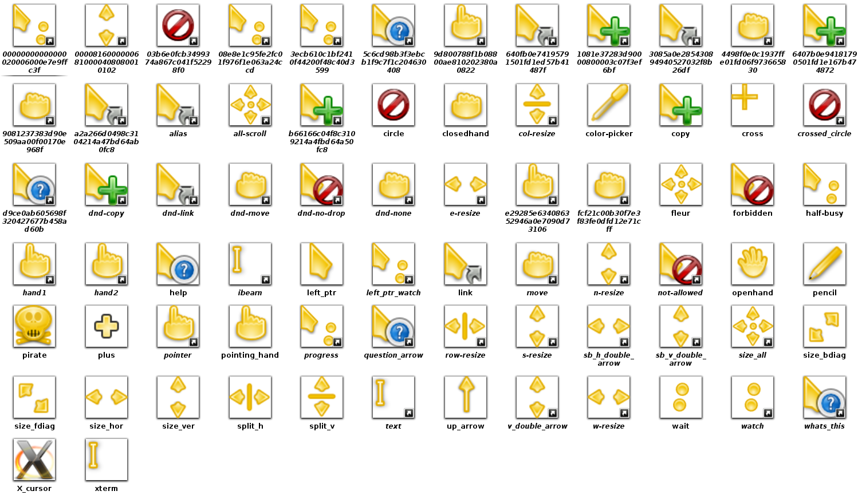Select the hand2 cursor icon
The image size is (858, 499).
point(107,264)
